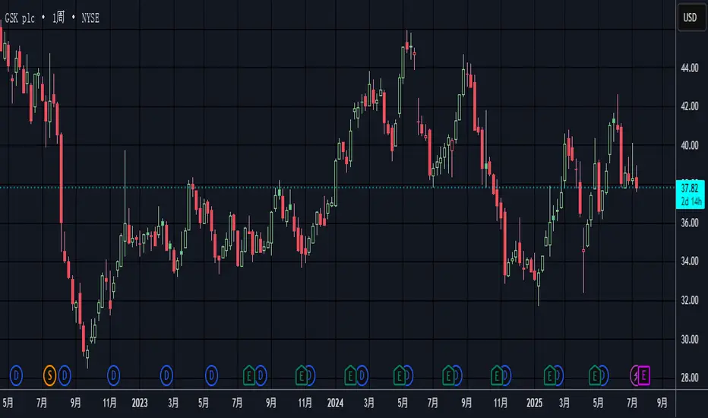Click the 44.00 price scale label
708x418 pixels.
tap(688, 68)
